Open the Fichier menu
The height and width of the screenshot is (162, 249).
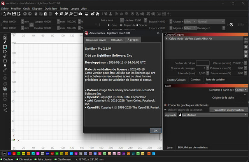point(5,9)
